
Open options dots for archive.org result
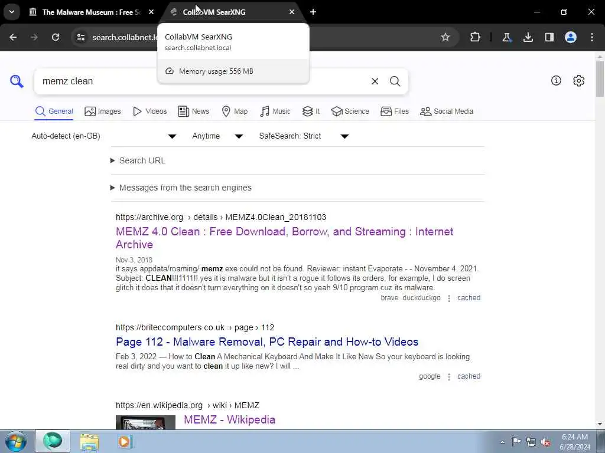pos(449,298)
